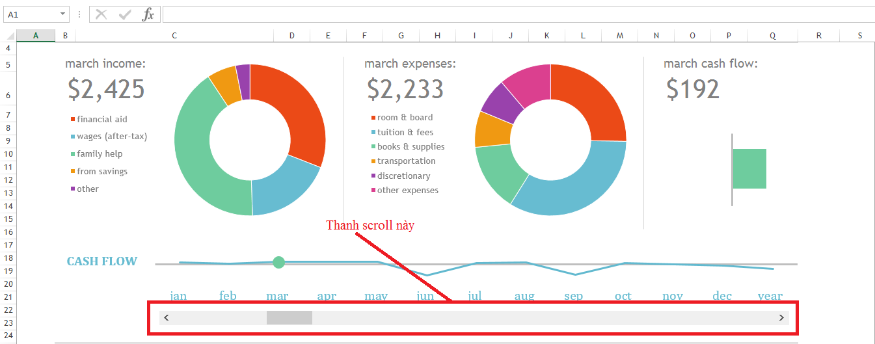Click the $2,425 march income amount

click(x=106, y=89)
